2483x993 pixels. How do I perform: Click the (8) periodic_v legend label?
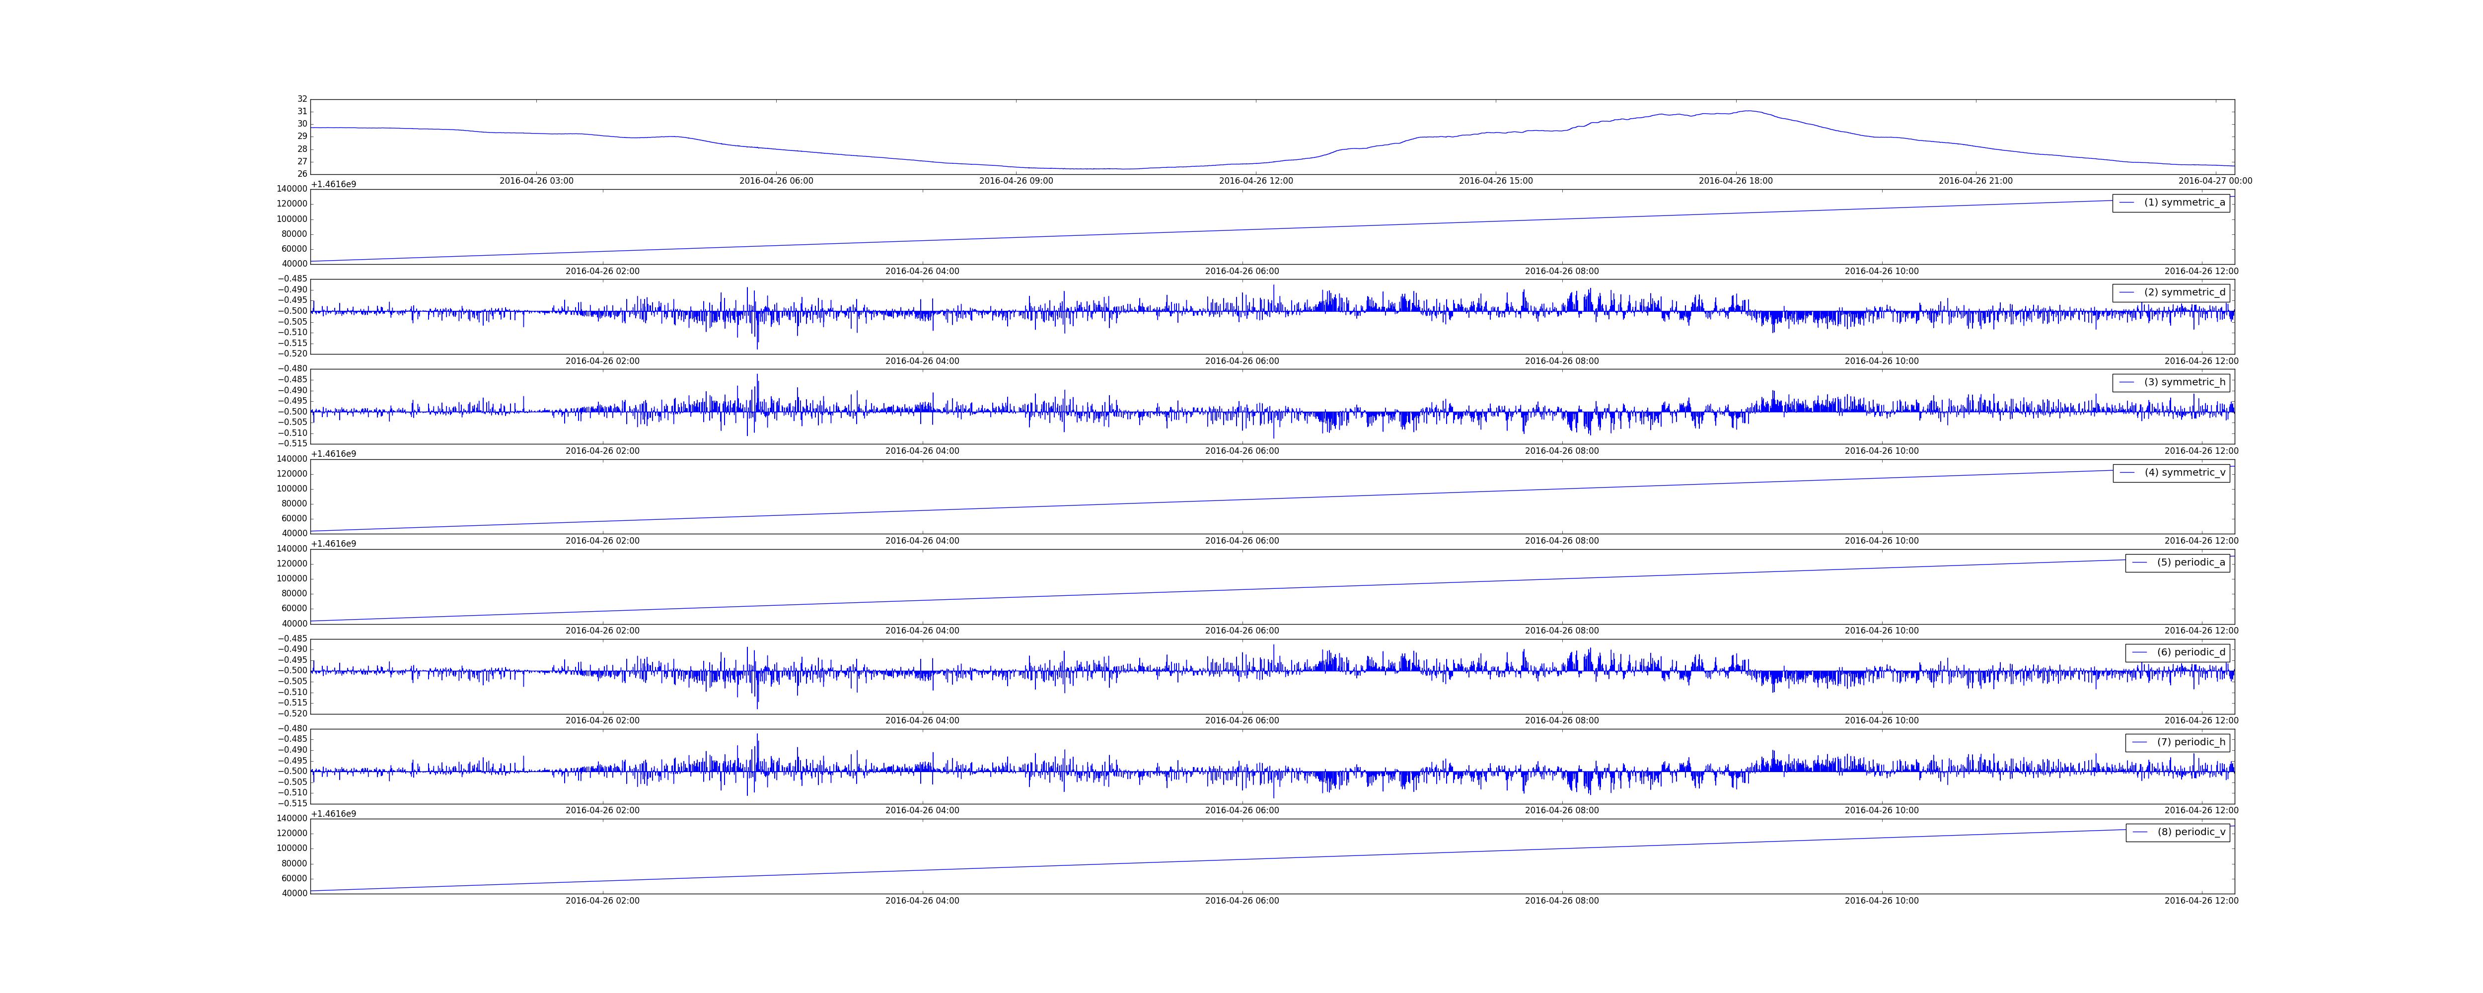coord(2191,832)
